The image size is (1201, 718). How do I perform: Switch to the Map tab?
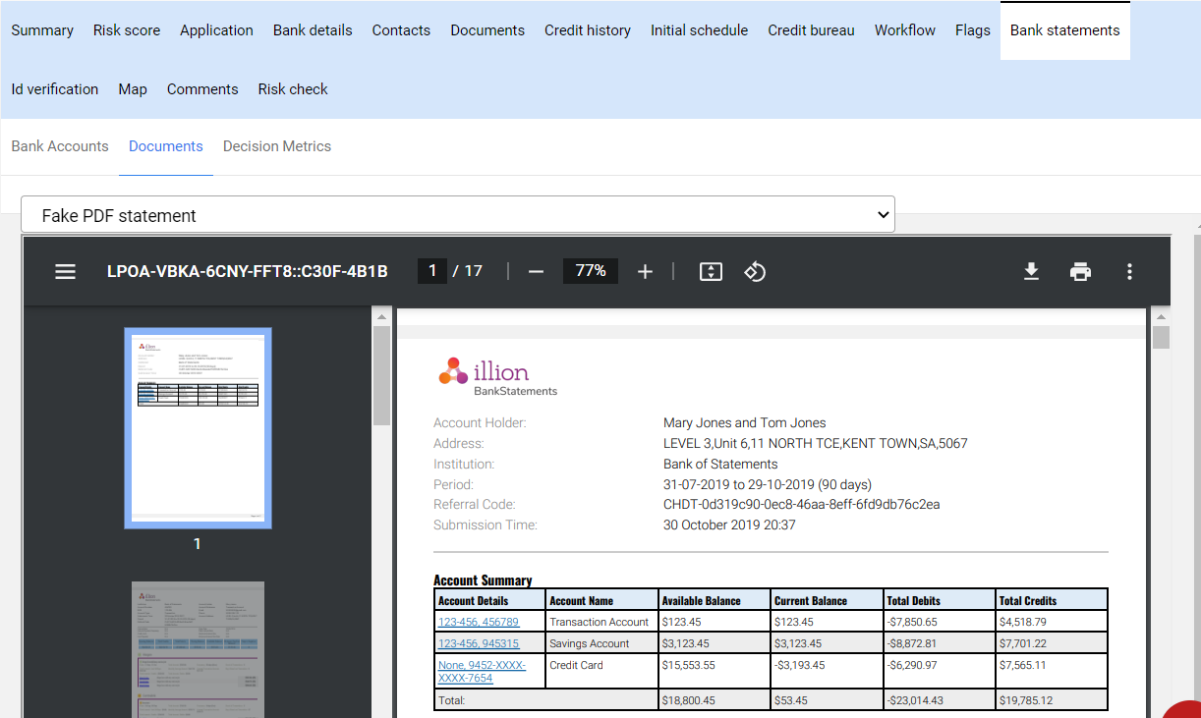(133, 89)
